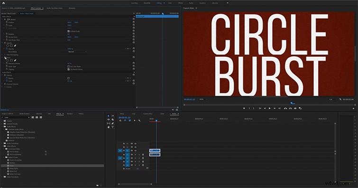358x188 pixels.
Task: Toggle the Scale stopwatch animation
Action: (x=7, y=25)
